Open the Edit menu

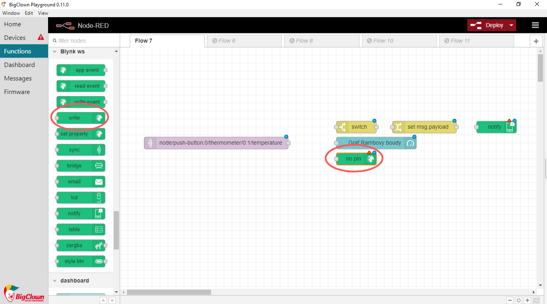(29, 13)
